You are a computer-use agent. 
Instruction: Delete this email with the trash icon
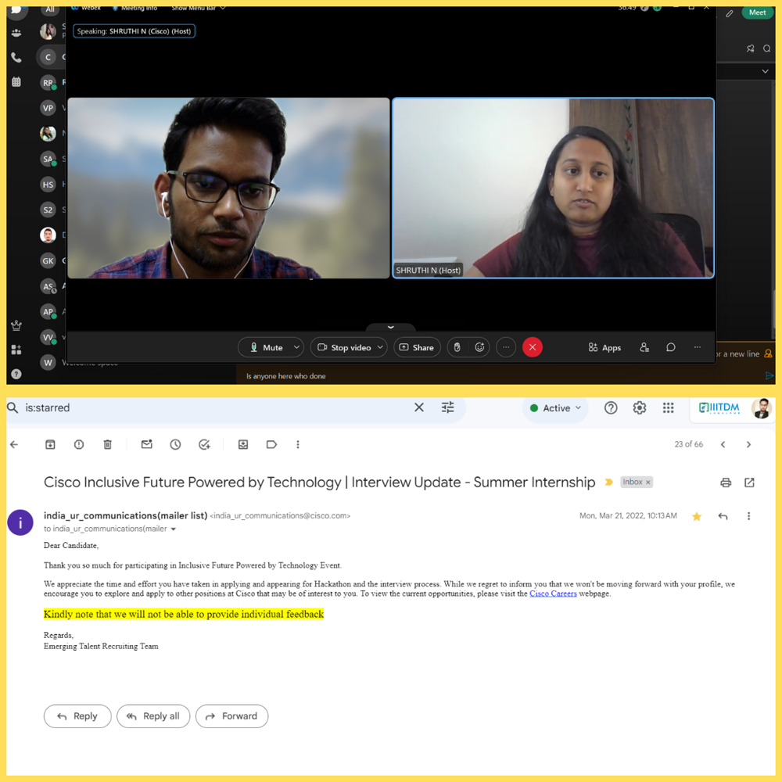coord(108,444)
